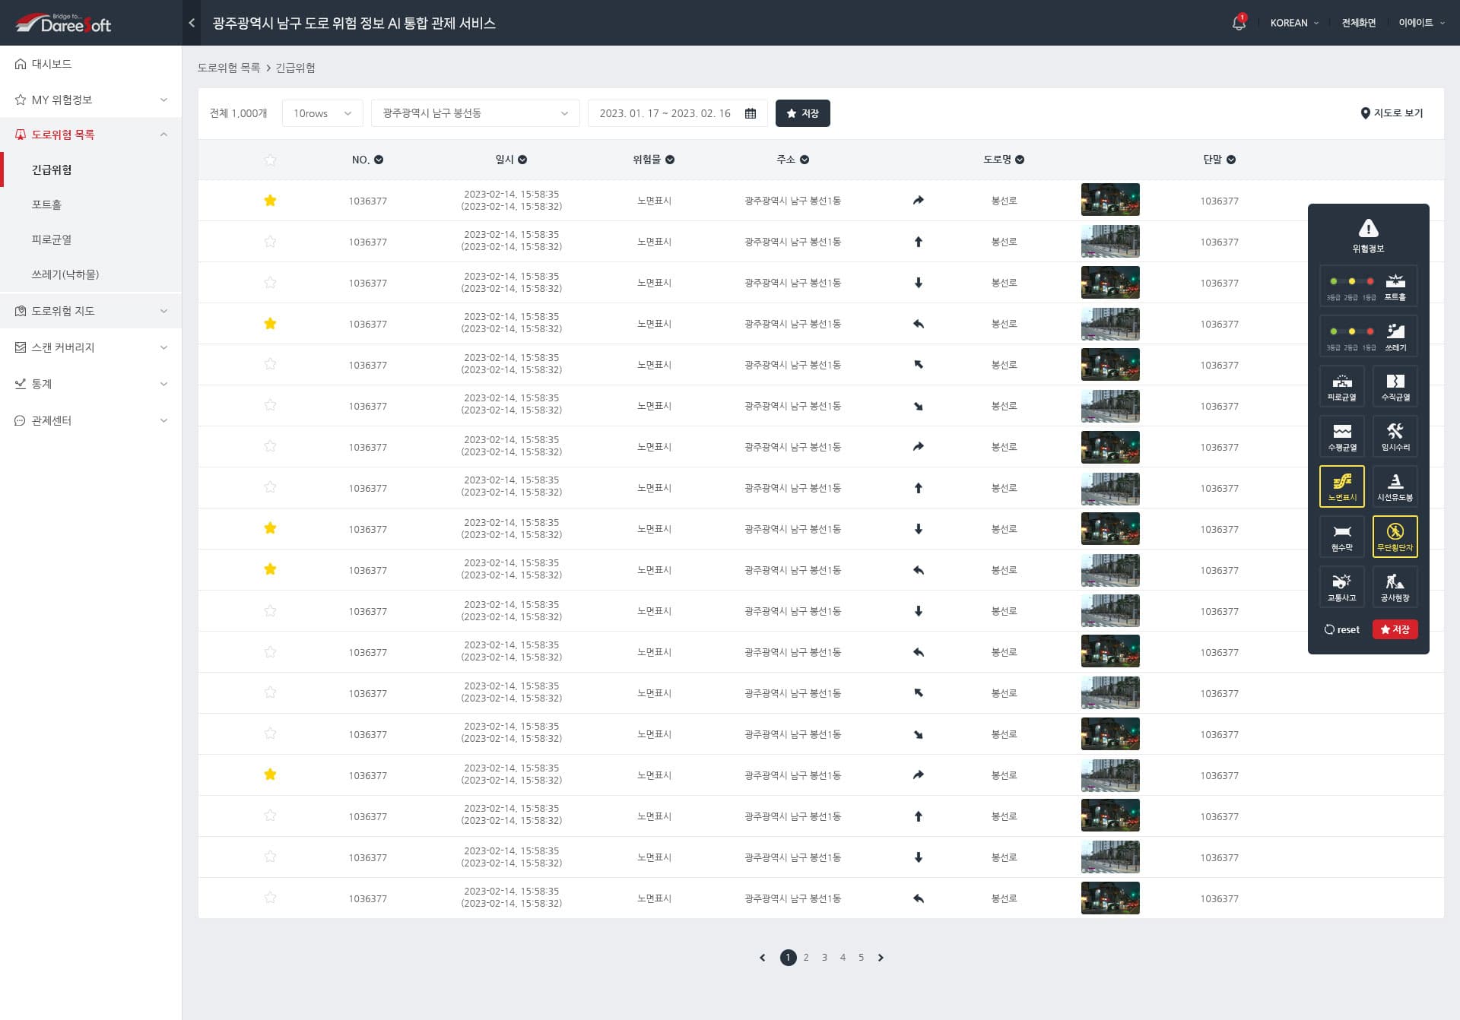The width and height of the screenshot is (1460, 1020).
Task: Open the 10rows page size dropdown
Action: click(x=322, y=113)
